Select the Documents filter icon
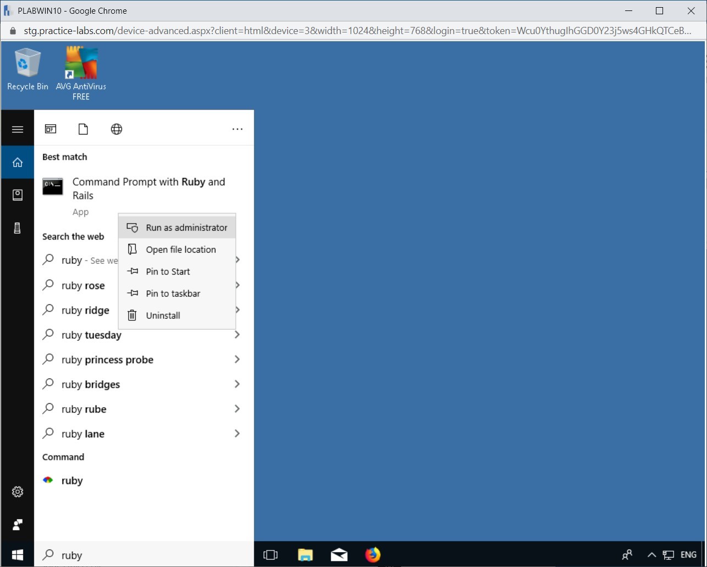The image size is (707, 567). tap(83, 129)
